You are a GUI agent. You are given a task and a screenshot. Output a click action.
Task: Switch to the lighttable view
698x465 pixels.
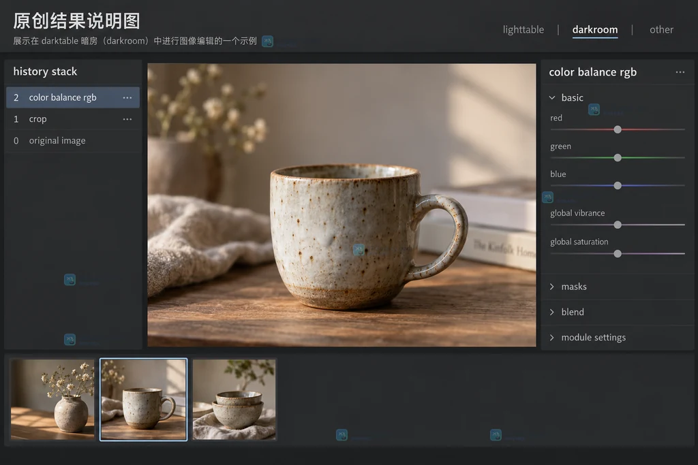point(523,30)
